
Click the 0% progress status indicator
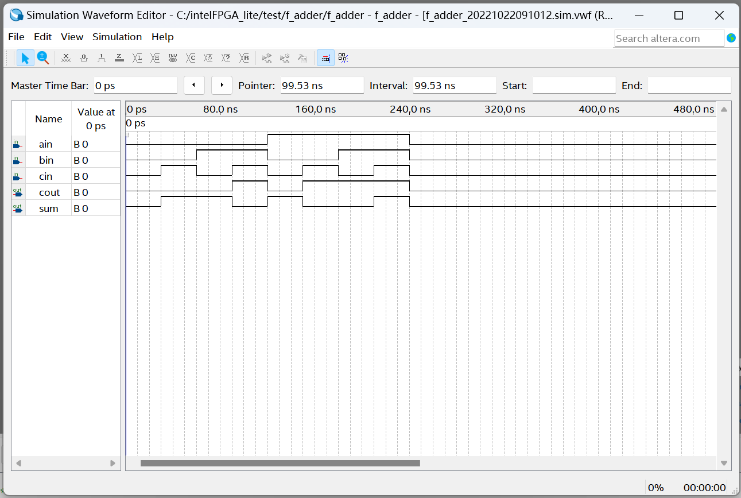click(x=656, y=488)
